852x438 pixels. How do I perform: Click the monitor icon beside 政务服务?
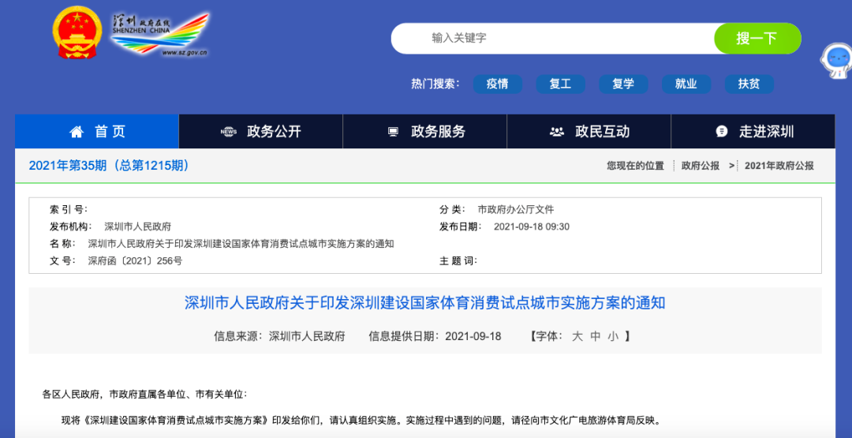coord(394,132)
